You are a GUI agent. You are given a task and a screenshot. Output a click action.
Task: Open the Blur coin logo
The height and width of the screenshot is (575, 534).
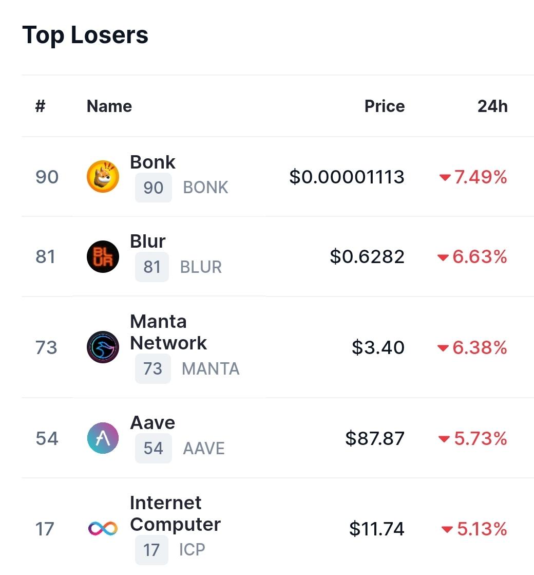pos(103,256)
